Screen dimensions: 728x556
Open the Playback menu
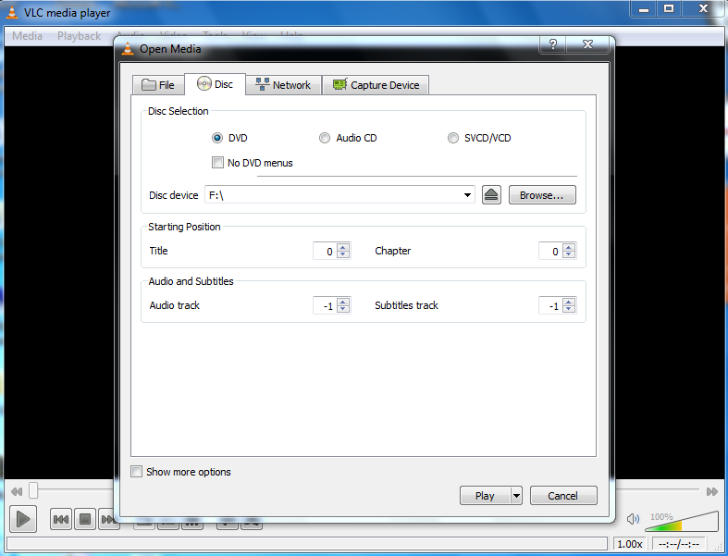point(79,36)
